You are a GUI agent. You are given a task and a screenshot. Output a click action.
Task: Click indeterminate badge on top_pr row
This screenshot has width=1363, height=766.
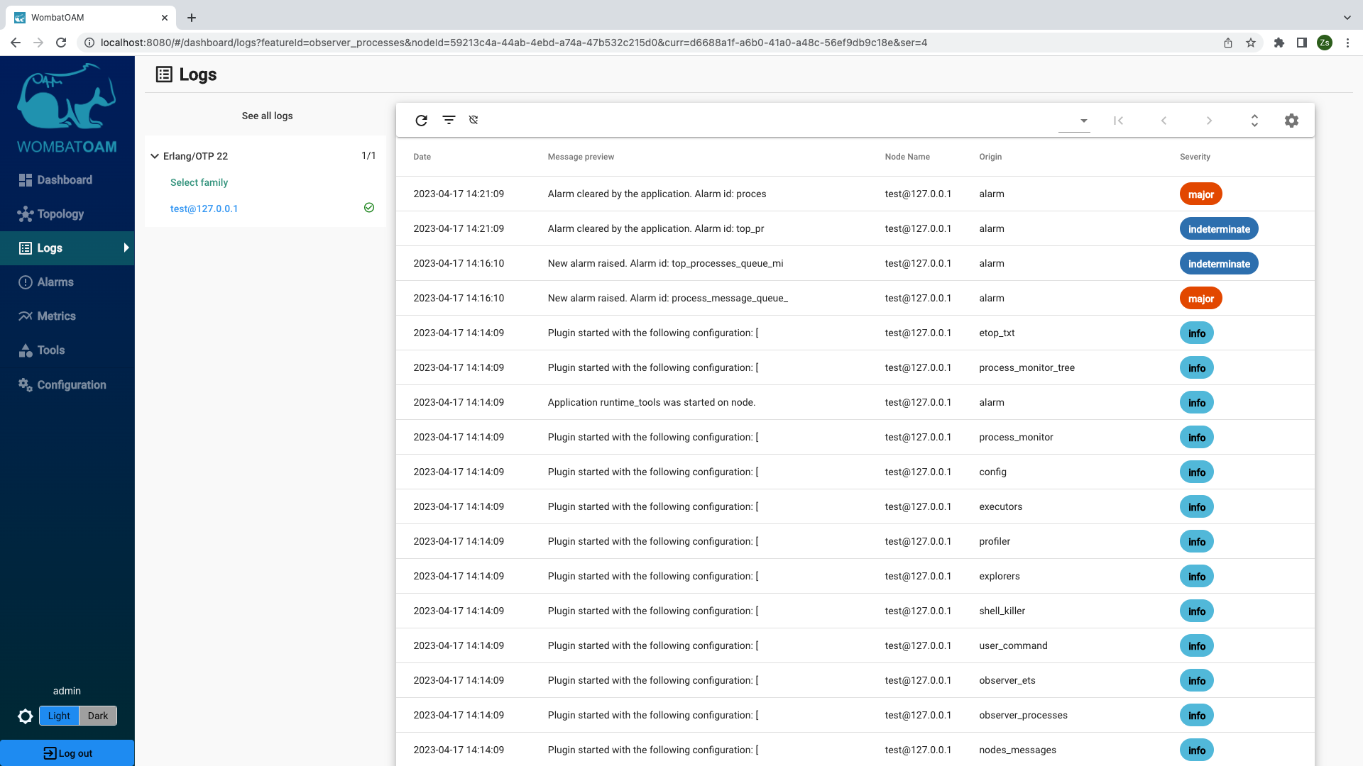1219,229
